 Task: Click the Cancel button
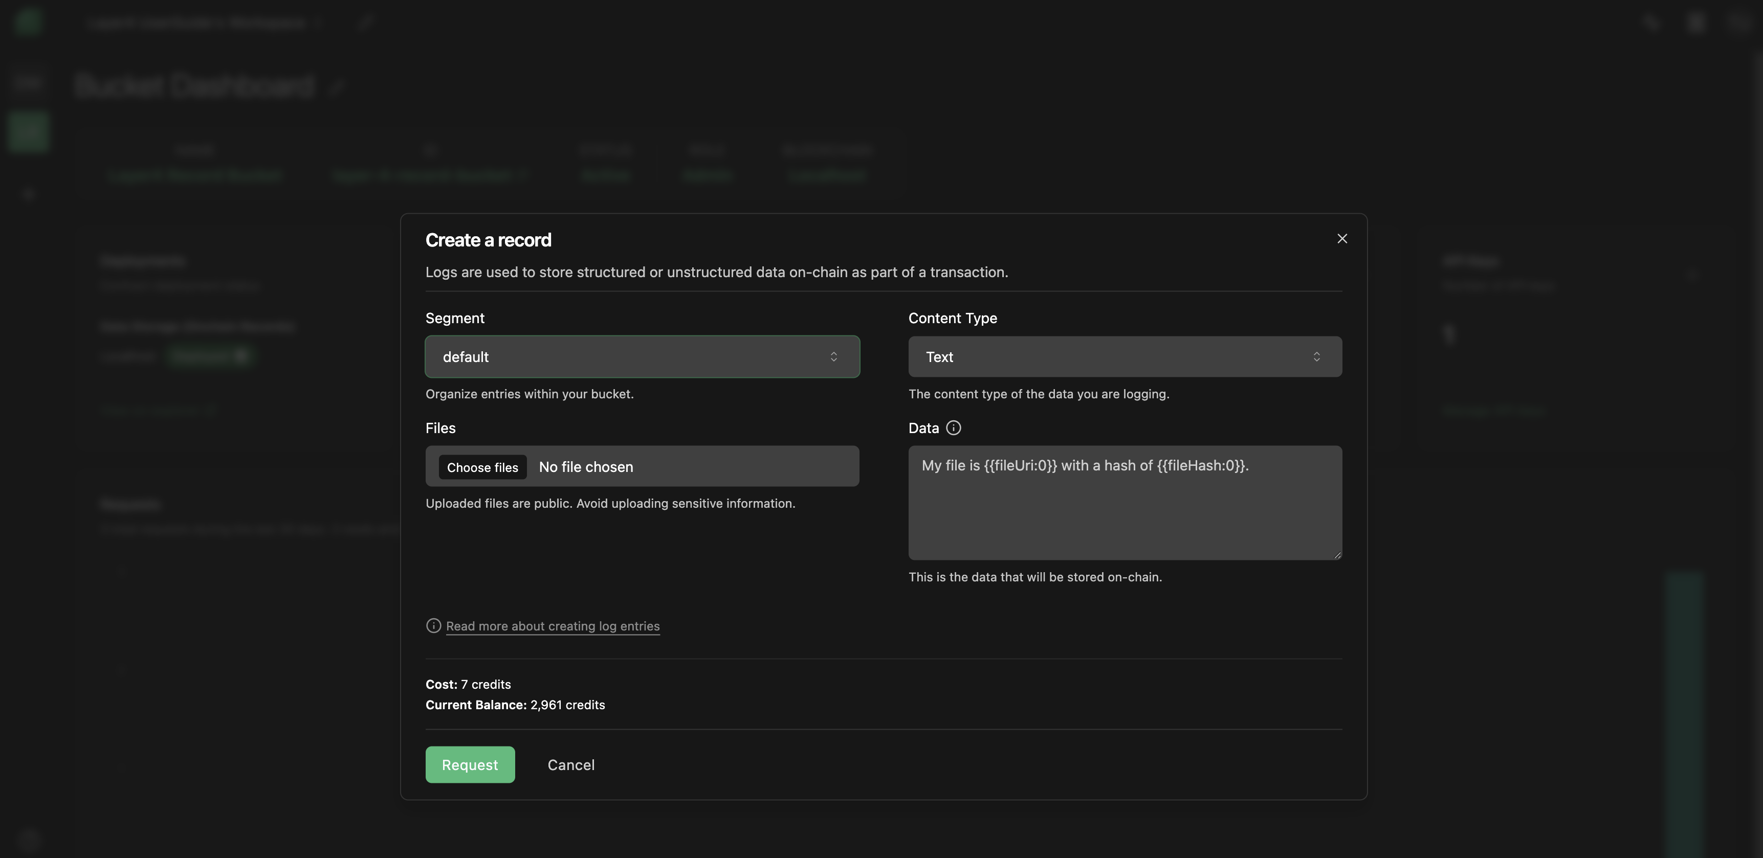coord(571,764)
